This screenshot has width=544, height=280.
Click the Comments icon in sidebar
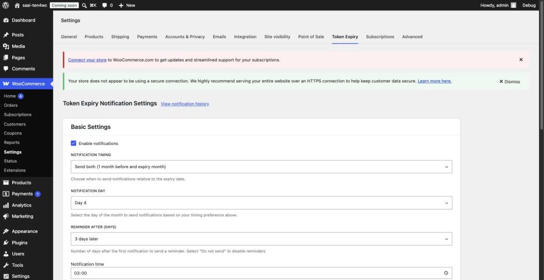(x=6, y=69)
